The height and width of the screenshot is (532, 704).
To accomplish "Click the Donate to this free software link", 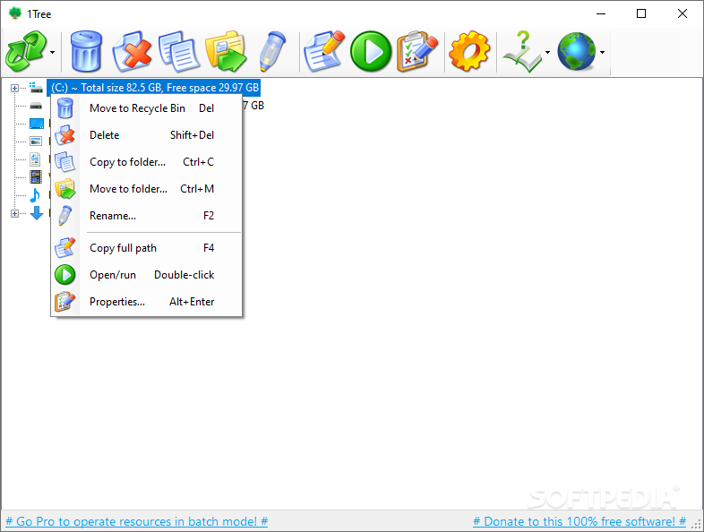I will coord(580,521).
